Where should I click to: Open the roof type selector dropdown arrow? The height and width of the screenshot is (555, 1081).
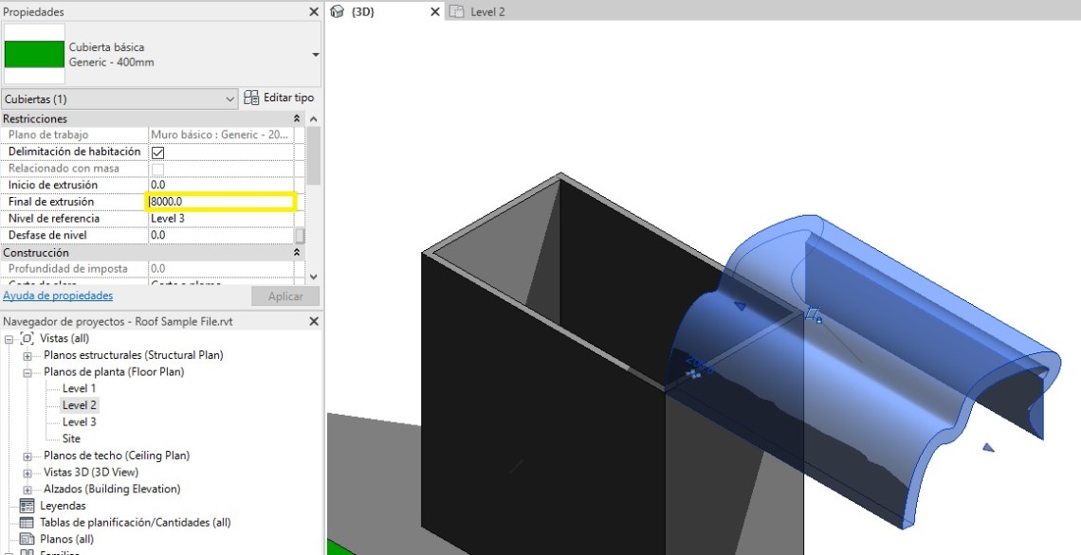(x=315, y=55)
